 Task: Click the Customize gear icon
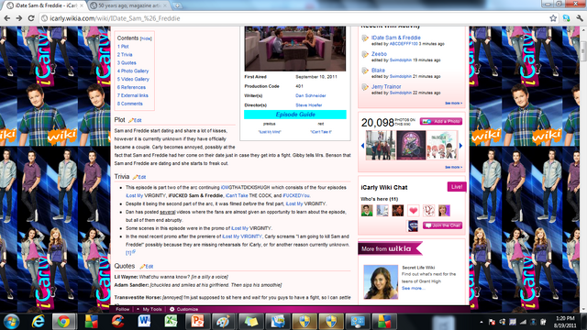click(172, 309)
